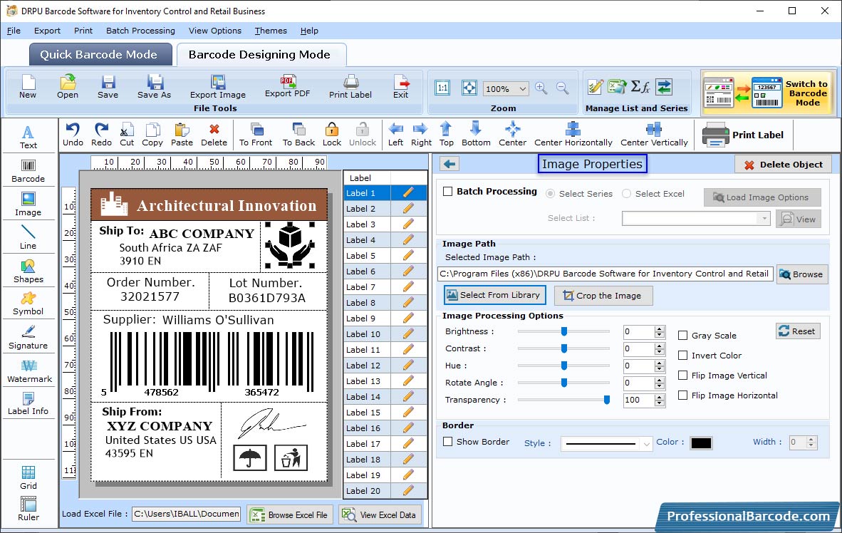Screen dimensions: 842x533
Task: Export the label as an image
Action: 217,87
